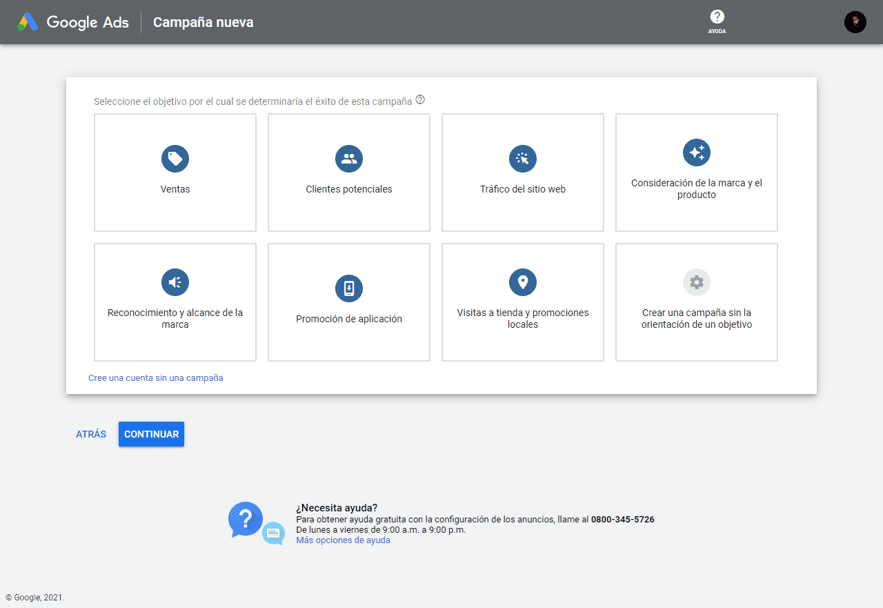This screenshot has width=883, height=608.
Task: Select the Reconocimiento y alcance megaphone icon
Action: [175, 282]
